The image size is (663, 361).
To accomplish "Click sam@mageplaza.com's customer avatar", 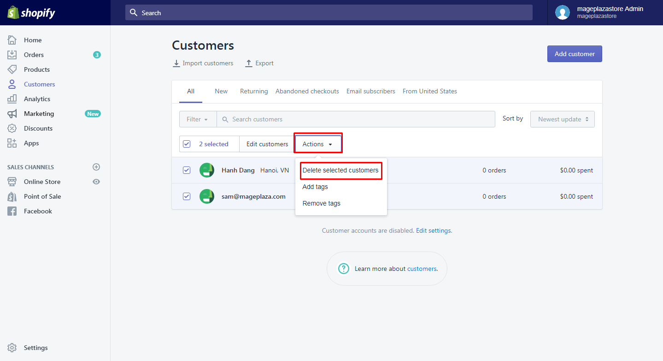I will pos(207,196).
